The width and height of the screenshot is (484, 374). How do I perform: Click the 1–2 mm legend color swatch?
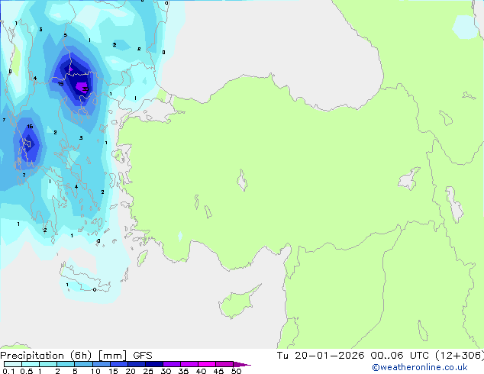pos(48,364)
